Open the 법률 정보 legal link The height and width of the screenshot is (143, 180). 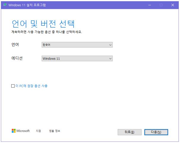(x=55, y=131)
